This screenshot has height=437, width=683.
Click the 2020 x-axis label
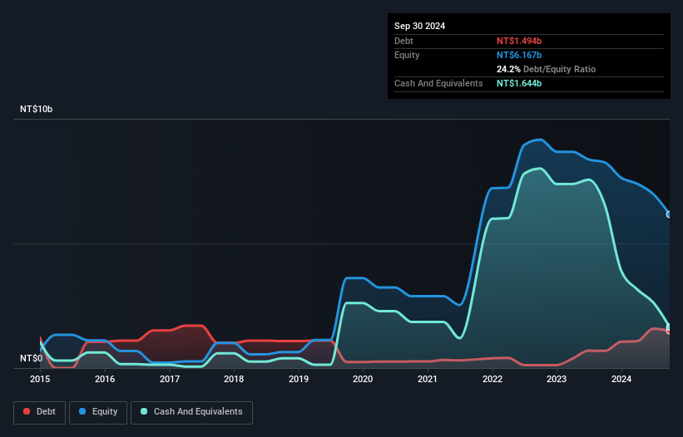(x=363, y=379)
